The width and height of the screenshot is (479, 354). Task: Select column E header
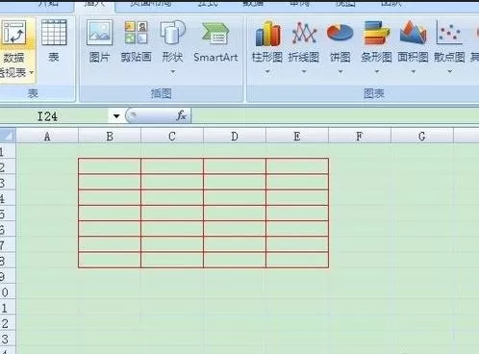(x=297, y=137)
